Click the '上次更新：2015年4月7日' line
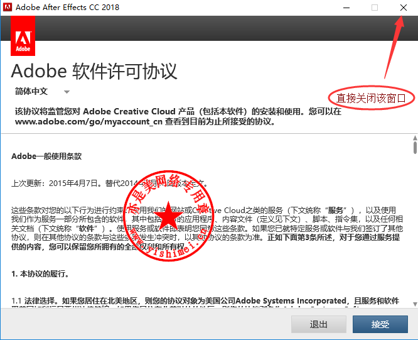The width and height of the screenshot is (418, 340). [110, 184]
